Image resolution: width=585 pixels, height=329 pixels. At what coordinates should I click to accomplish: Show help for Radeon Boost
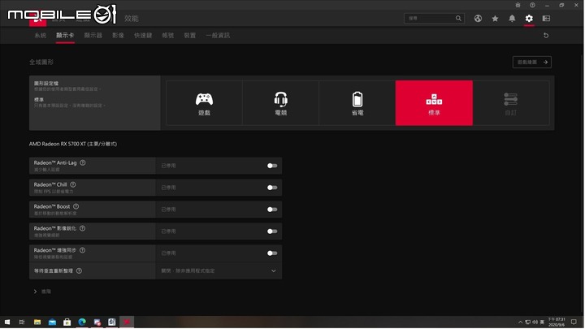(x=76, y=206)
